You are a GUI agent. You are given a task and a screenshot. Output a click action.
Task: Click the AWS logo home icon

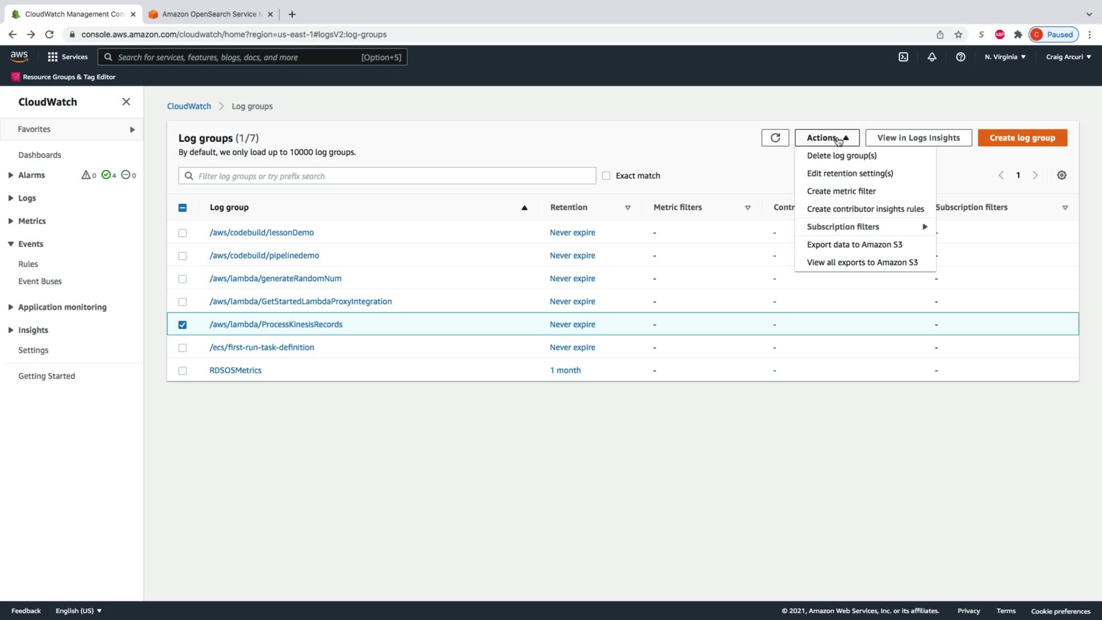tap(19, 56)
